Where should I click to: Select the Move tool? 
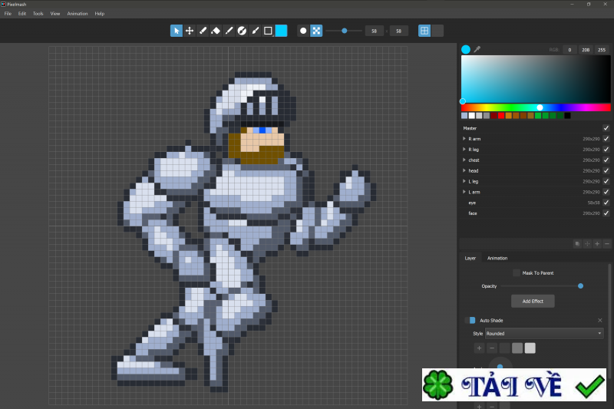pos(190,31)
